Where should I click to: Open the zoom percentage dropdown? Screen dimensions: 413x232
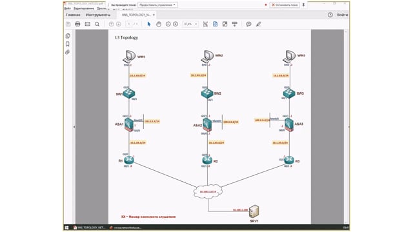click(x=190, y=24)
